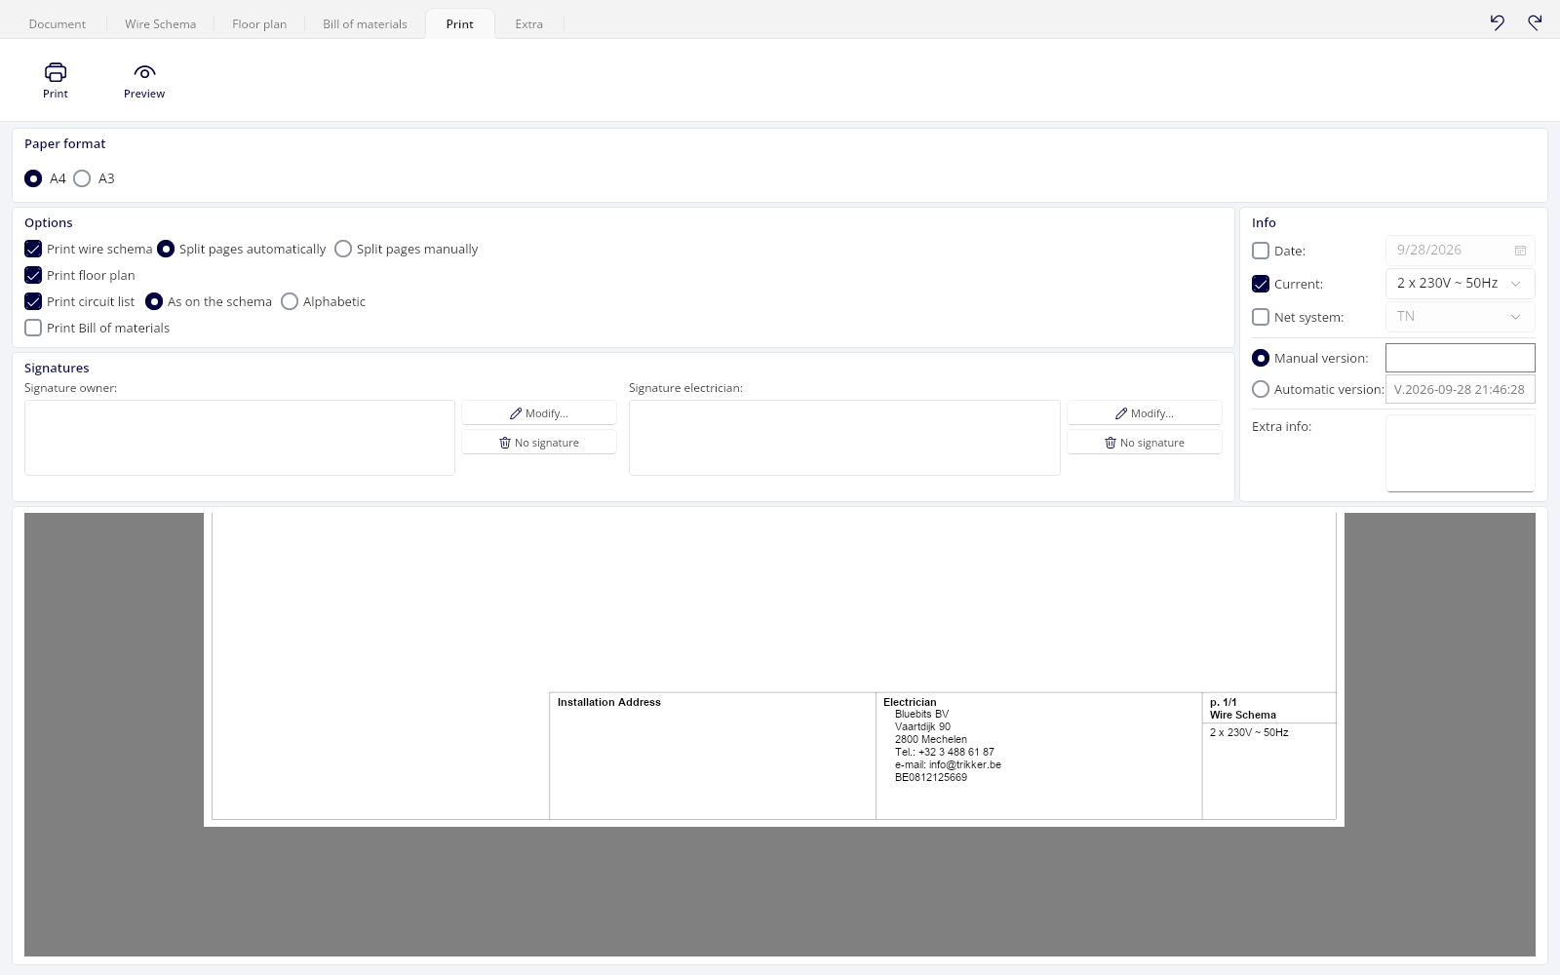Go to the Extra tab
This screenshot has height=975, width=1560.
pyautogui.click(x=529, y=23)
